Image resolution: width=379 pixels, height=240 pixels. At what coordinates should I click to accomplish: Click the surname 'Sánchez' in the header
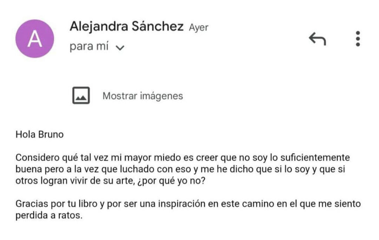click(x=158, y=26)
